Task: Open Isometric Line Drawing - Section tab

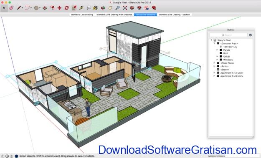Action: [174, 15]
